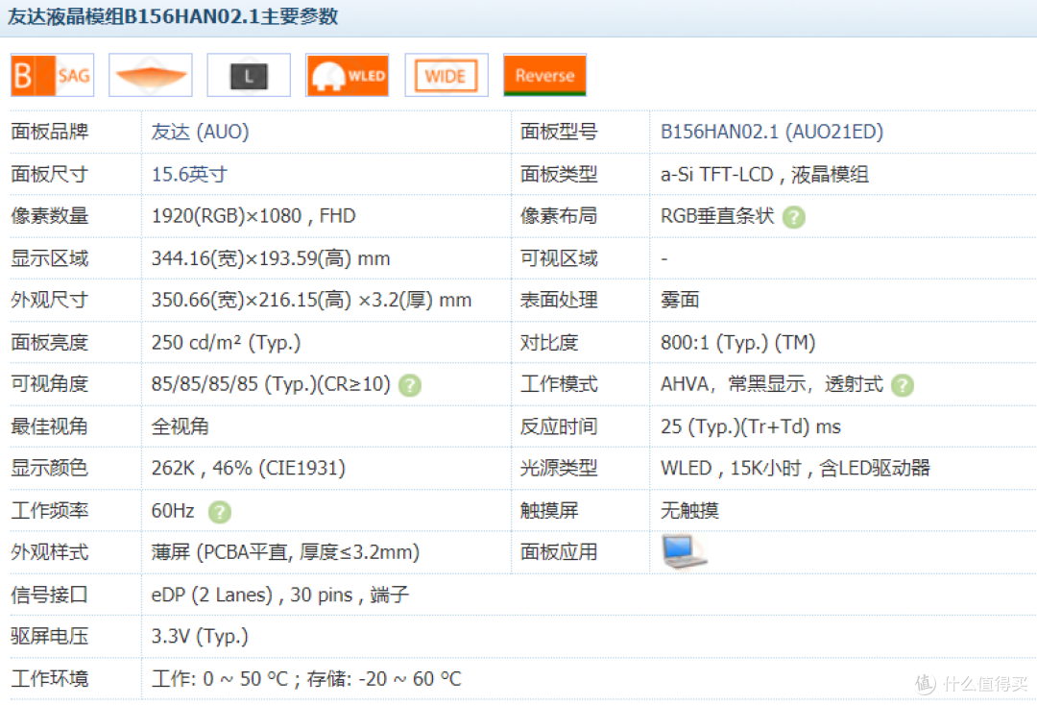Click the orange flat panel shape icon
This screenshot has height=705, width=1037.
151,75
